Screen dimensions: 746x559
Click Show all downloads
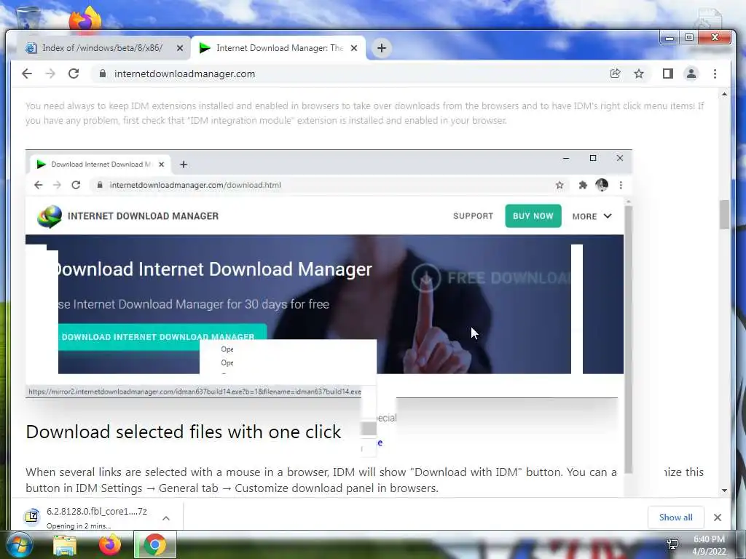click(675, 518)
